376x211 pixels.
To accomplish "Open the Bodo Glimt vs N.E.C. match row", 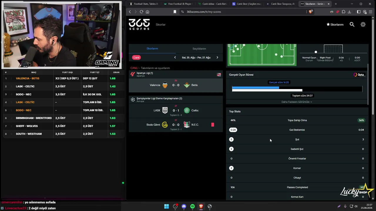I will pos(176,125).
